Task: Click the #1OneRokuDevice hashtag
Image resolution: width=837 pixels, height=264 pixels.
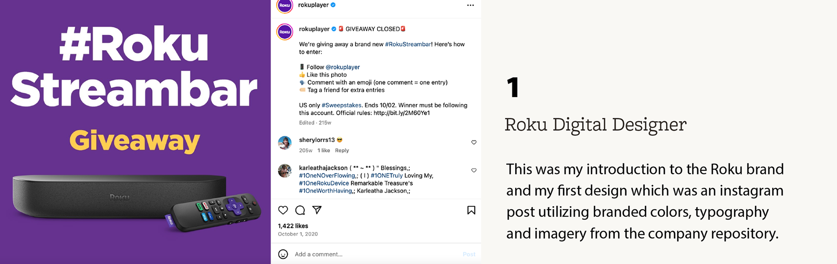Action: coord(324,183)
